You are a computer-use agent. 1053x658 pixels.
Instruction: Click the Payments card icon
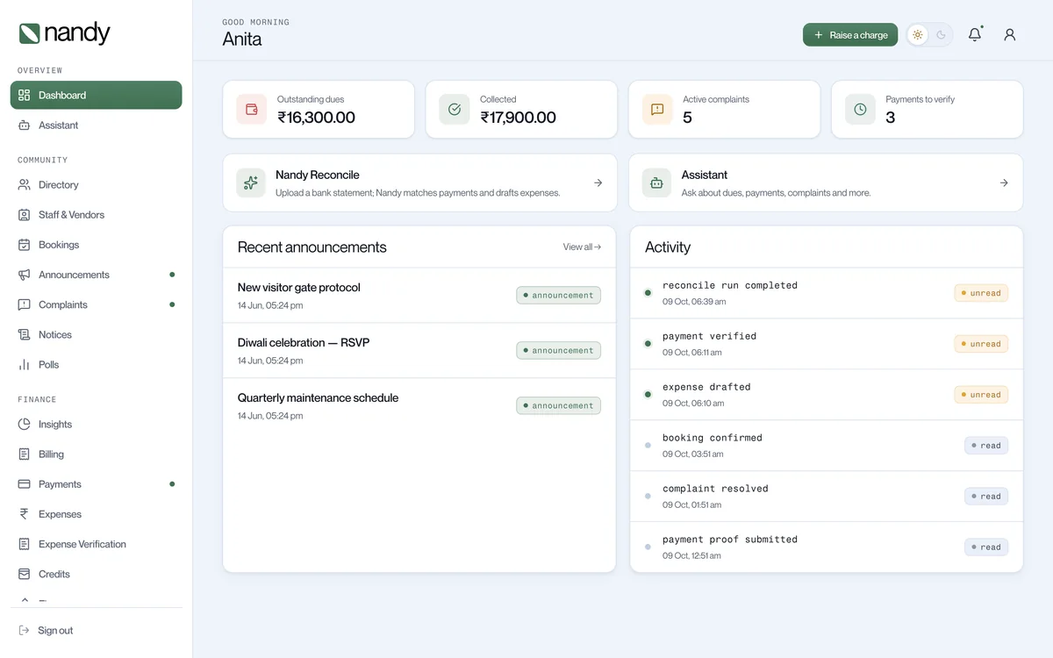pos(25,483)
